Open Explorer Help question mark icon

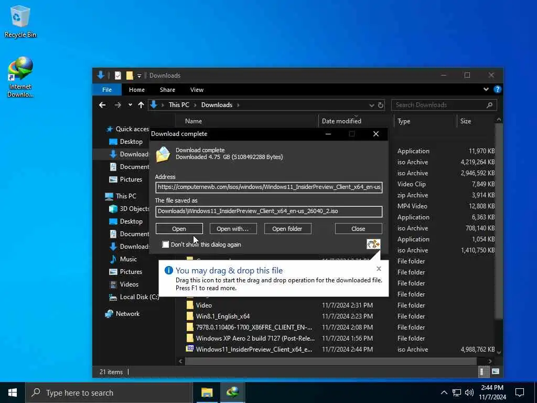497,89
